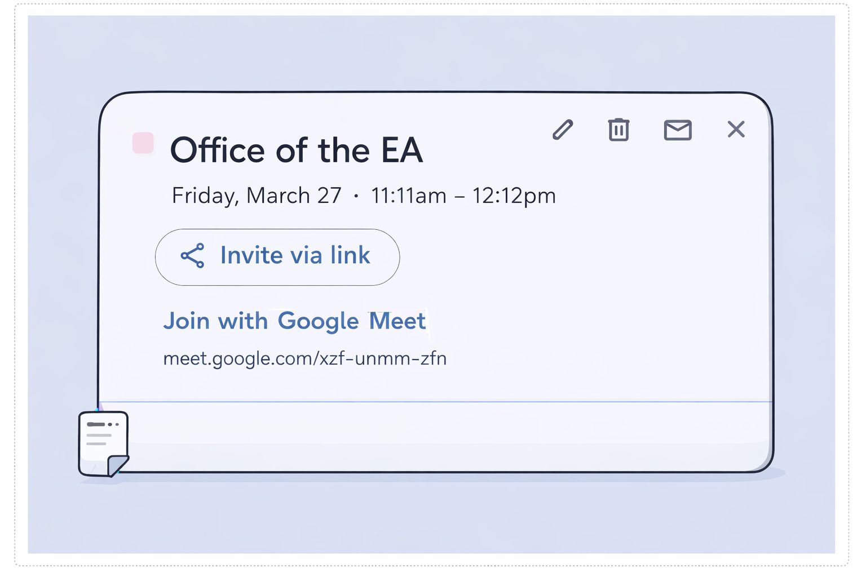This screenshot has height=577, width=866.
Task: Click the xzf-unmm-zfn meeting code
Action: 383,358
